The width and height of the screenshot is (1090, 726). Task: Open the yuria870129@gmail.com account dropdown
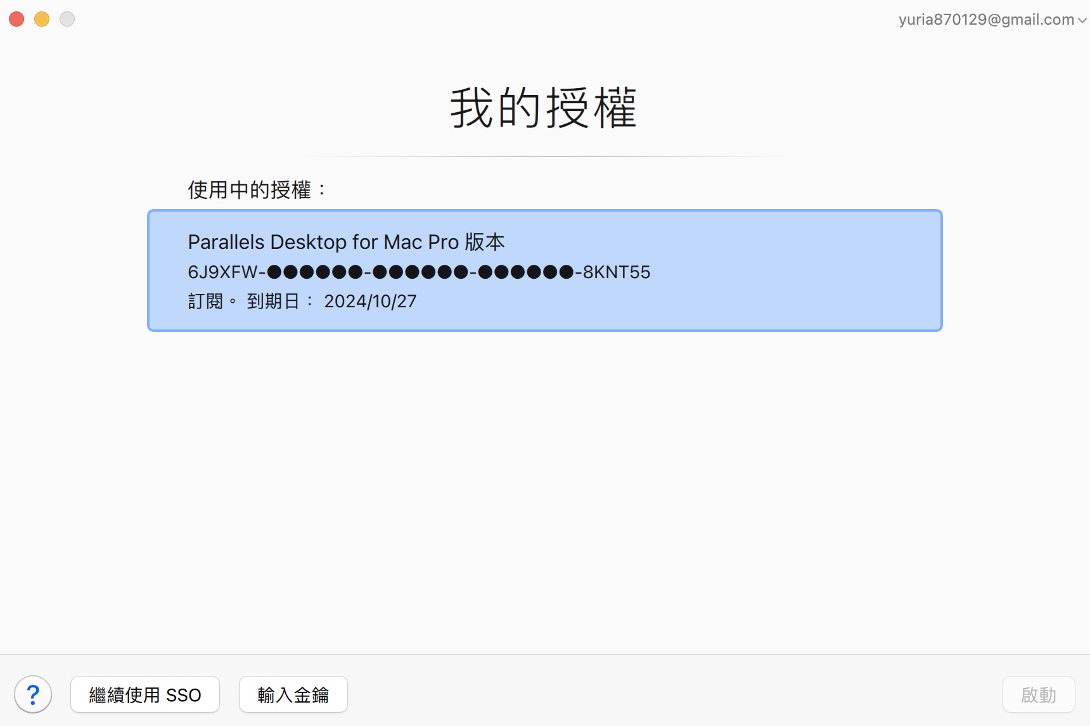(992, 20)
